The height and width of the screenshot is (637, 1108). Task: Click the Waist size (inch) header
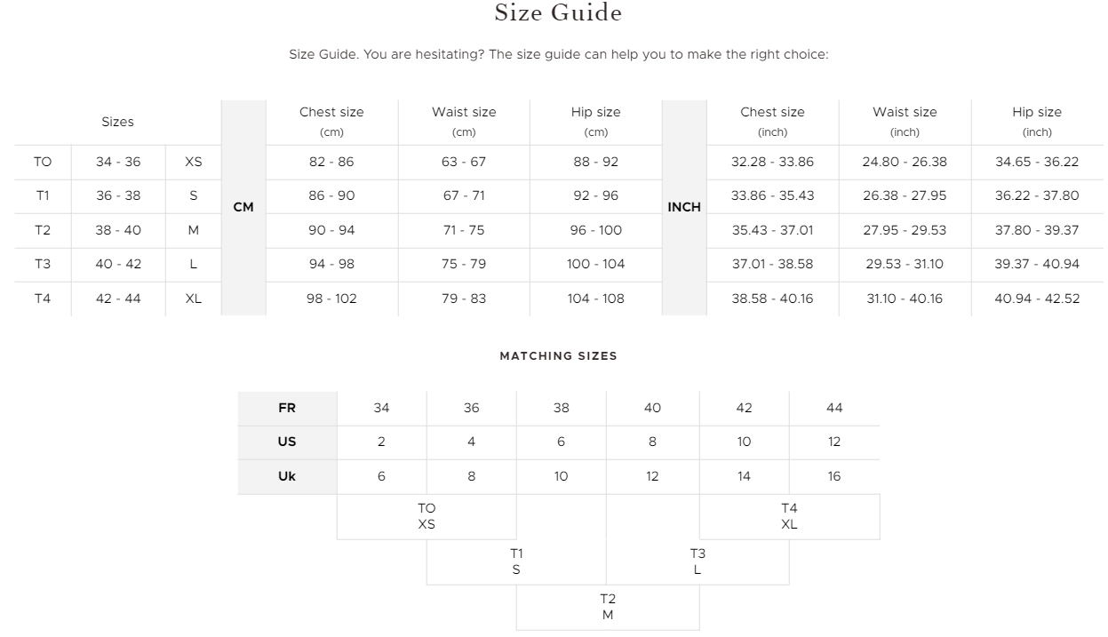tap(905, 122)
